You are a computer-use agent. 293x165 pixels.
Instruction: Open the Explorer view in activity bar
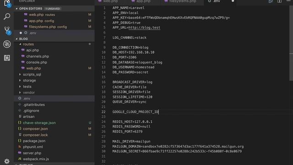coord(7,3)
